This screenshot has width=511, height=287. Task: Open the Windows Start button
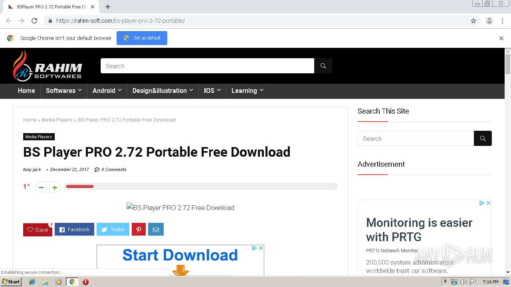tap(11, 281)
